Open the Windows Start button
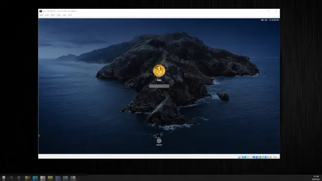Viewport: 322px width, 181px height. [x=4, y=178]
